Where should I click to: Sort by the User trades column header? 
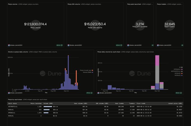(119, 103)
